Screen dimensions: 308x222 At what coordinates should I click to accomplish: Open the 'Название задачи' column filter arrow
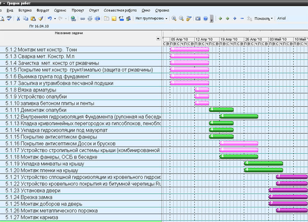[x=158, y=38]
